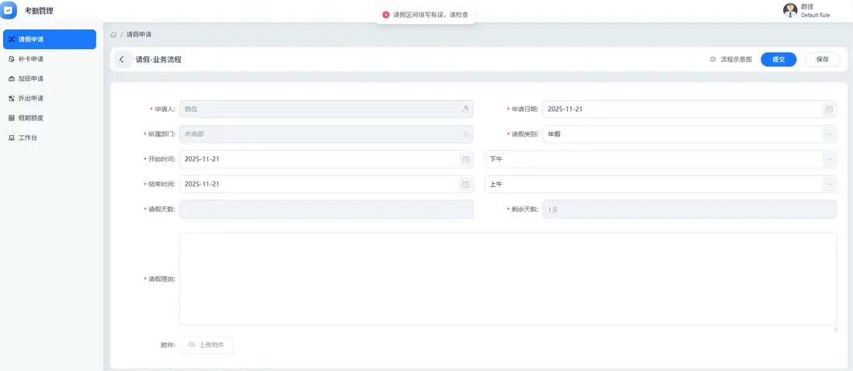Expand the 请假类别 dropdown arrow

tap(829, 134)
